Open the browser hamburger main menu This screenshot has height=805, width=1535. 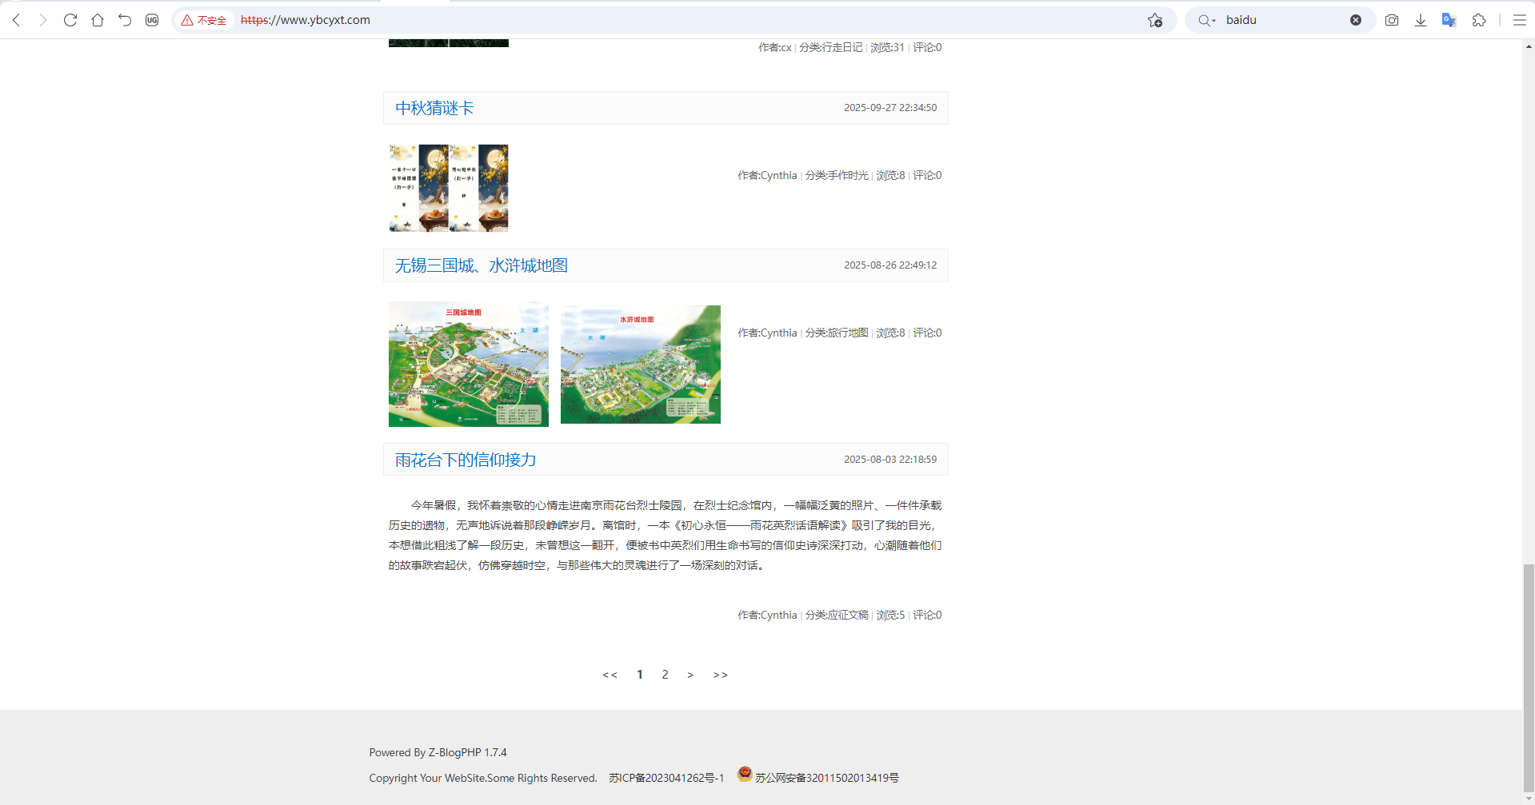pyautogui.click(x=1520, y=20)
